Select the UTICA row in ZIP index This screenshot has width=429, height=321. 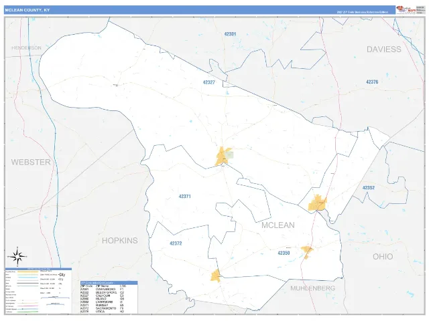point(109,312)
